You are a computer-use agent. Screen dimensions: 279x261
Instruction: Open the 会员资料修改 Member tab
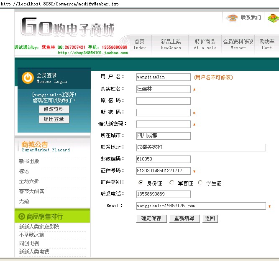[238, 44]
